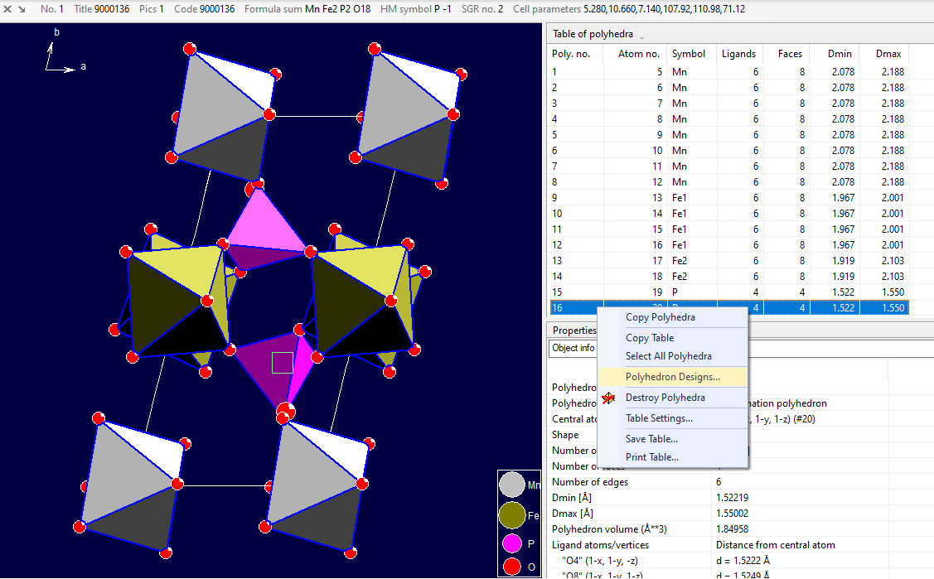
Task: Open the Object info dropdown in Properties
Action: 573,348
